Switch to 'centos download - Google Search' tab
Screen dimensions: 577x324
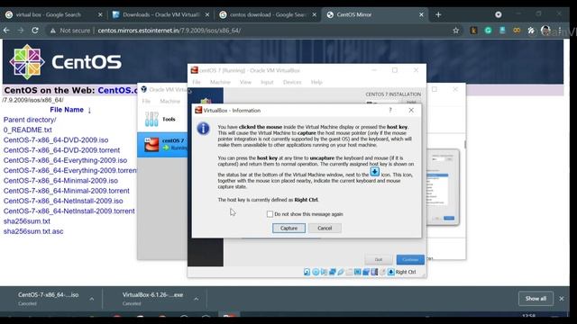(x=268, y=14)
